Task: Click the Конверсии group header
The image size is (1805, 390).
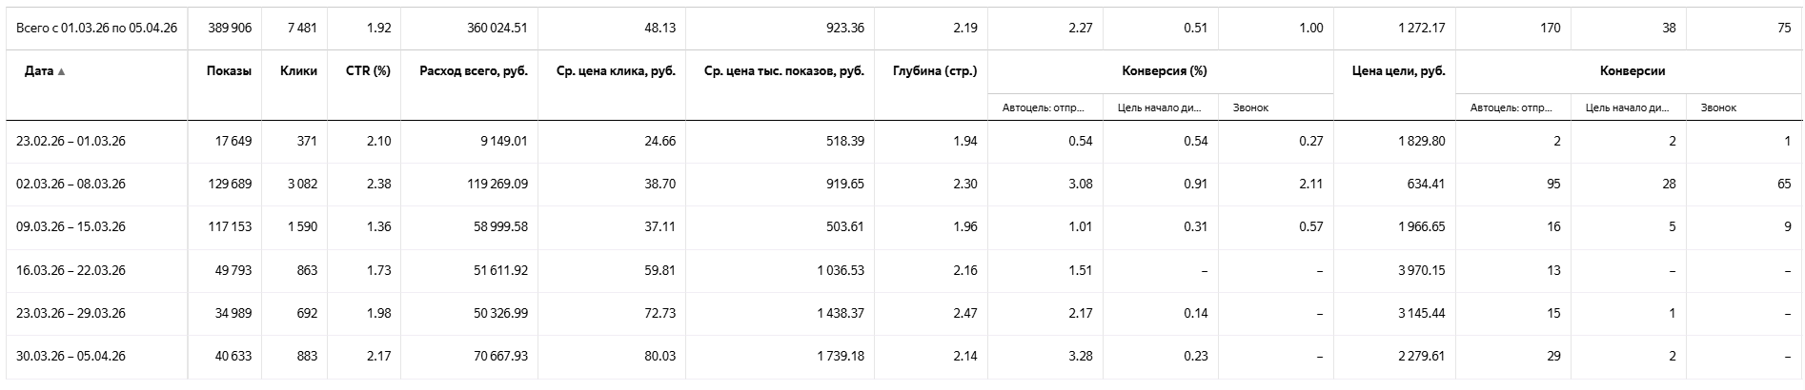Action: click(x=1632, y=71)
